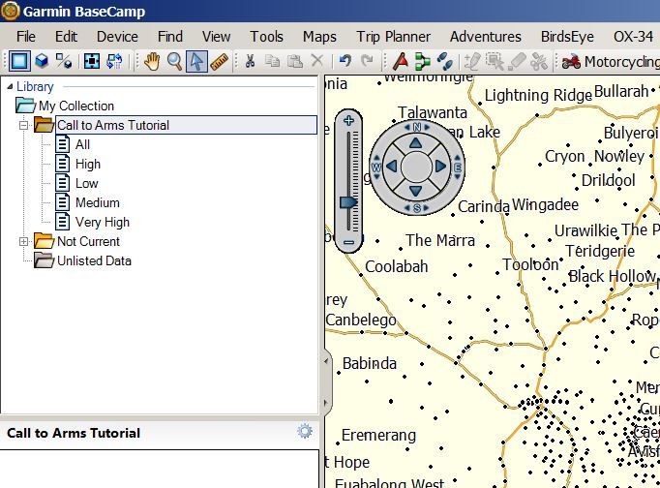Open the Find menu
Image resolution: width=660 pixels, height=488 pixels.
(170, 37)
